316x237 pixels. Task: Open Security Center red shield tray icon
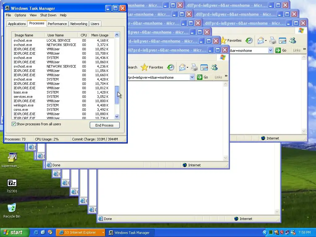pos(282,232)
